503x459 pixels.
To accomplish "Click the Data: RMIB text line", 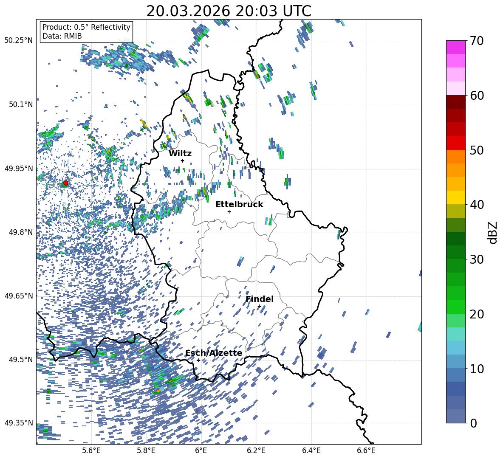I will pos(62,36).
